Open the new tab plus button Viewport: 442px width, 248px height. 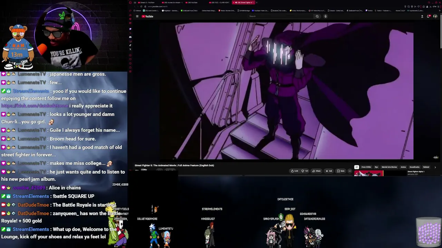tap(257, 2)
